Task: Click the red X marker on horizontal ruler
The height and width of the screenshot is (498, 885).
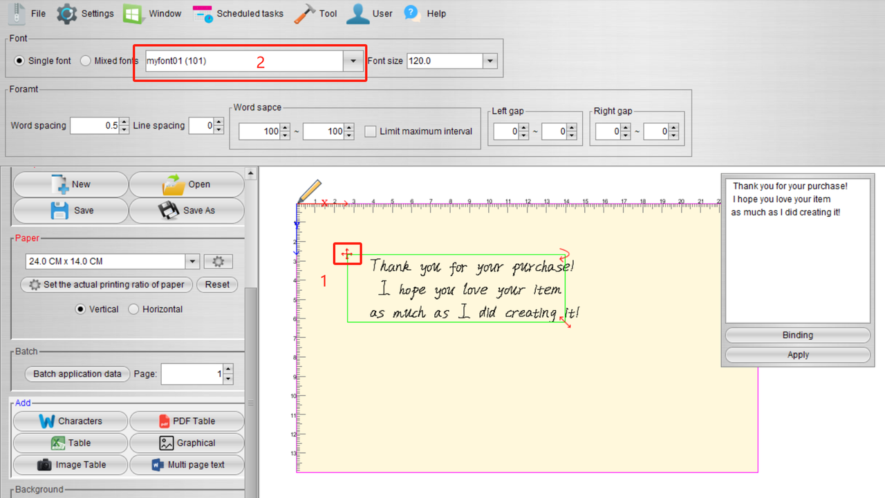Action: (324, 203)
